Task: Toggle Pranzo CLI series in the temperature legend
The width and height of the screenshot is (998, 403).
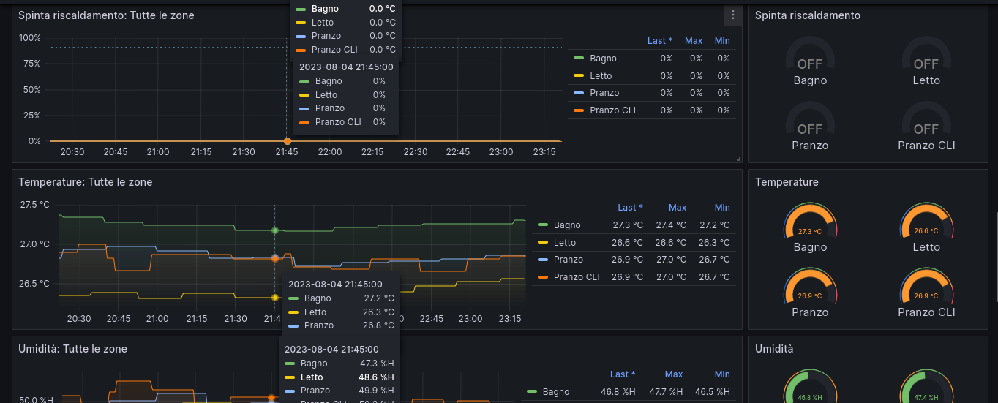Action: tap(577, 277)
